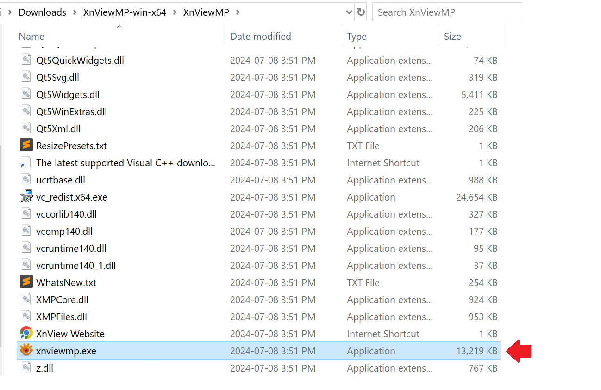
Task: Select the ucrtbase.dll file name
Action: (61, 180)
